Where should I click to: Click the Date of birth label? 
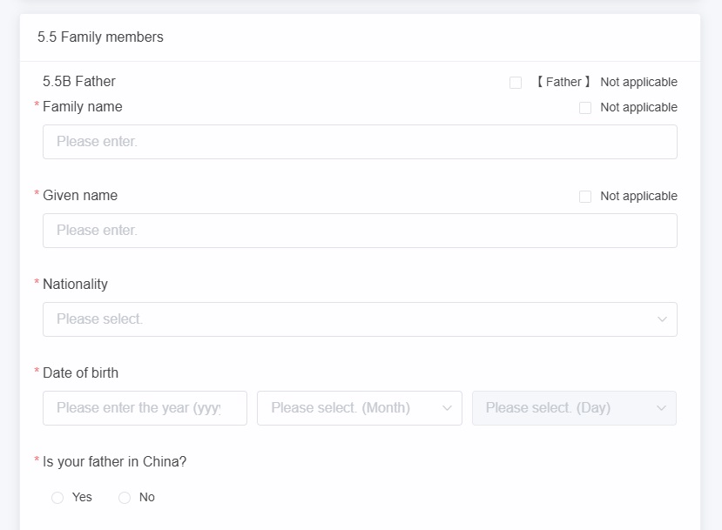pos(81,372)
